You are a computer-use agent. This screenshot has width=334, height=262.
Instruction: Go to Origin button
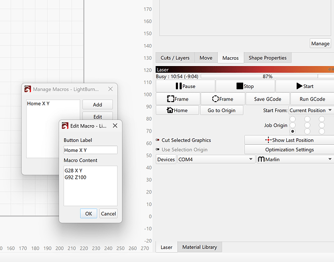click(x=222, y=110)
